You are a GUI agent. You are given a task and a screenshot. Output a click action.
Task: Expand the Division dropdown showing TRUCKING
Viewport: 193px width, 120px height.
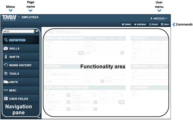(68, 102)
